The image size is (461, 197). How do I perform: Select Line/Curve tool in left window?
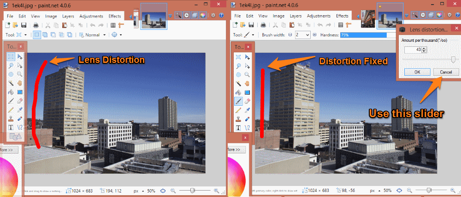(x=20, y=128)
